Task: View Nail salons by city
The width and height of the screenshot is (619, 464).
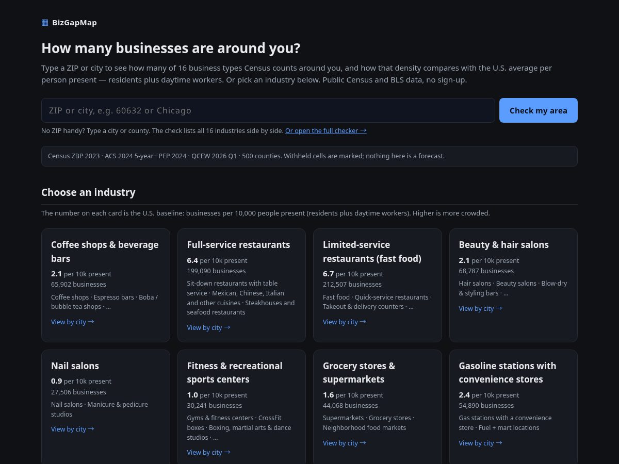Action: [73, 429]
